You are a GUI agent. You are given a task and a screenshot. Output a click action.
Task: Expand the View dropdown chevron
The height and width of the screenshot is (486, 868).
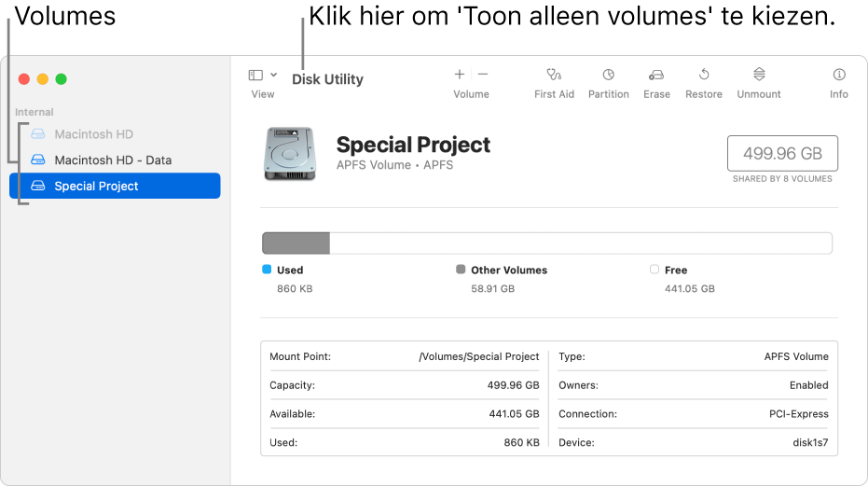pyautogui.click(x=273, y=75)
